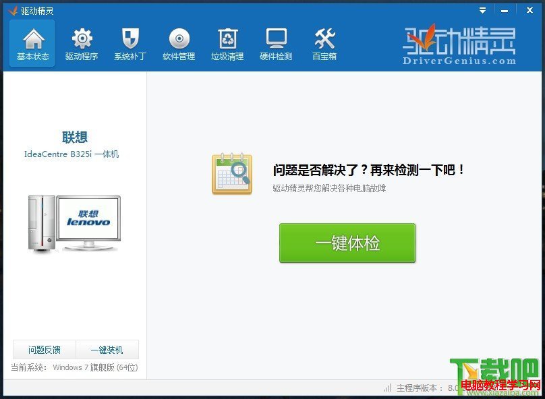
Task: Go to 软件管理 disc tab
Action: tap(179, 43)
